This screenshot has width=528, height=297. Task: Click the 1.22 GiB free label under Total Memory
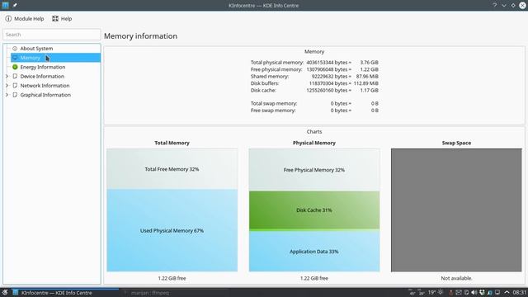pos(172,278)
